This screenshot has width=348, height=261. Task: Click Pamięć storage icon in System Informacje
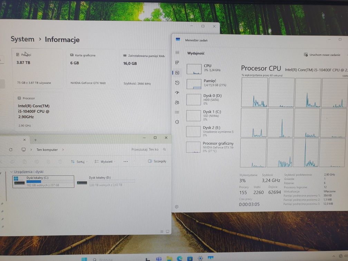point(18,55)
